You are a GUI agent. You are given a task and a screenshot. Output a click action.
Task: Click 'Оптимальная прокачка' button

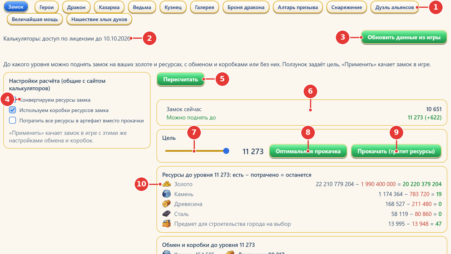308,151
